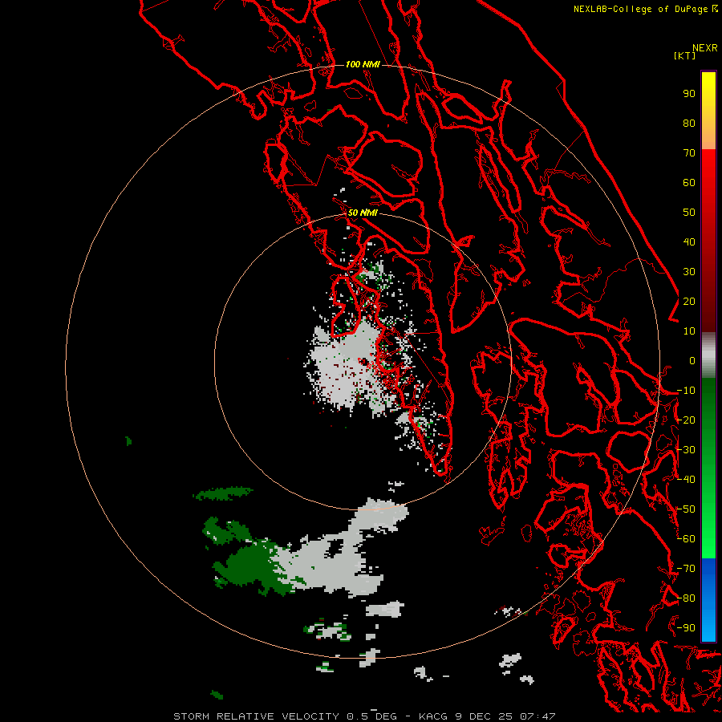Click the '-90' value on the velocity scale
The image size is (722, 722).
686,628
